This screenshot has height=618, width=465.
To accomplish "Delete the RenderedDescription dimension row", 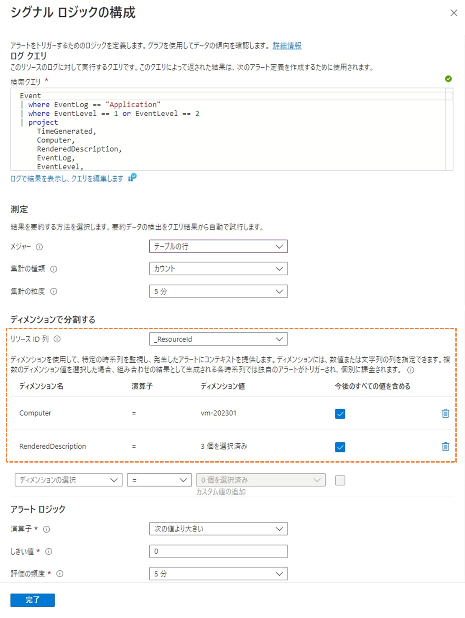I will coord(445,447).
